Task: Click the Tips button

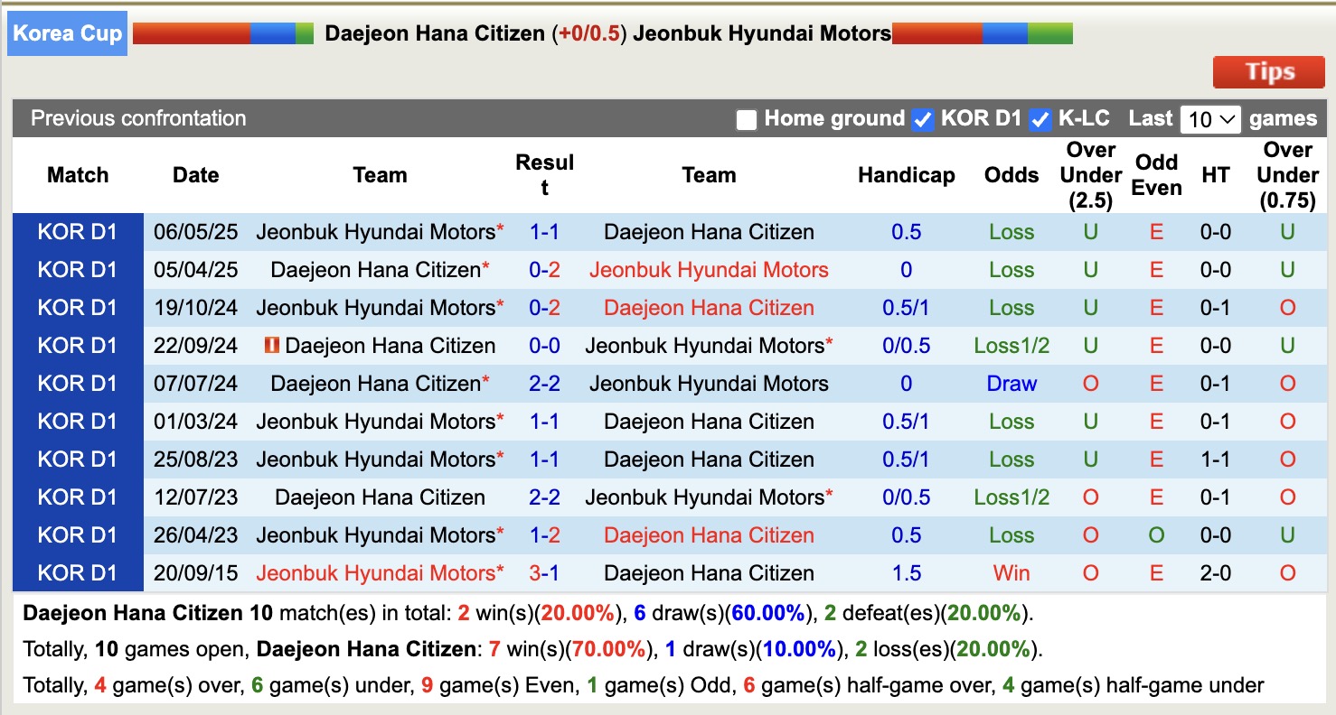Action: click(1267, 71)
